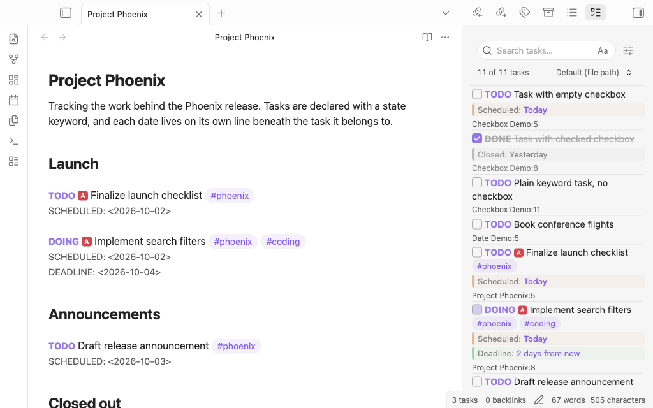653x408 pixels.
Task: Navigate back with left arrow
Action: 45,38
